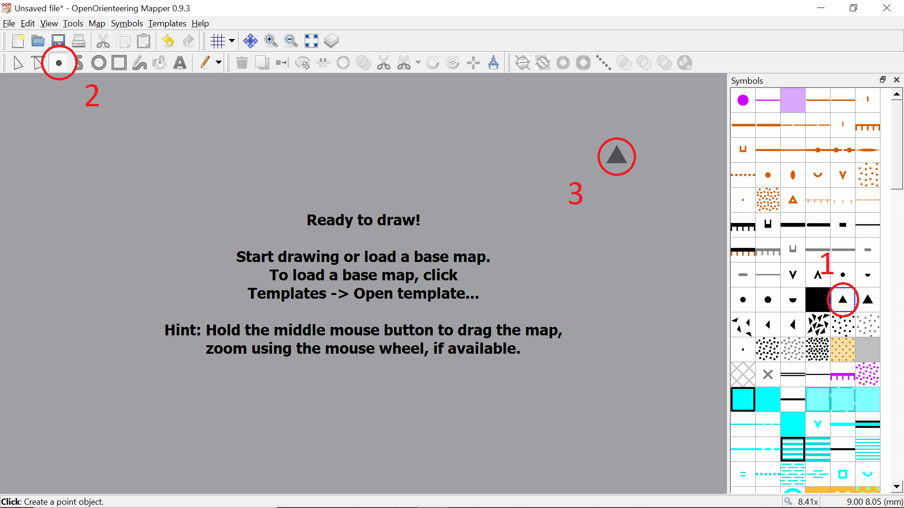Click the Edit objects arrow tool
Viewport: 904px width, 508px height.
(x=18, y=63)
